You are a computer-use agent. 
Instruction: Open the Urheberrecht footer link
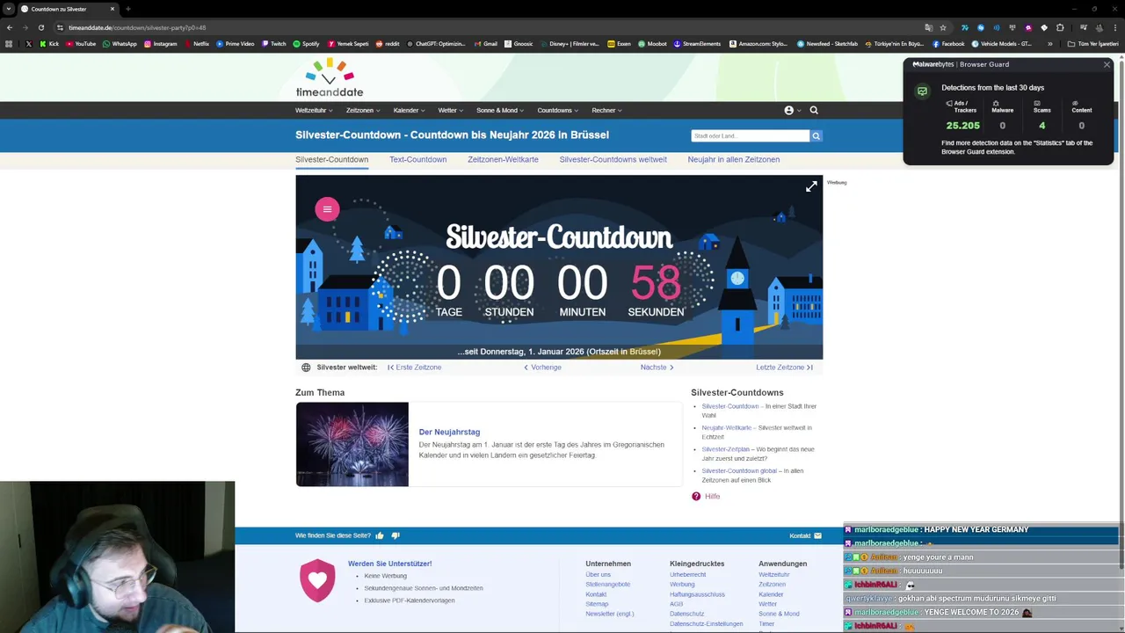tap(687, 575)
